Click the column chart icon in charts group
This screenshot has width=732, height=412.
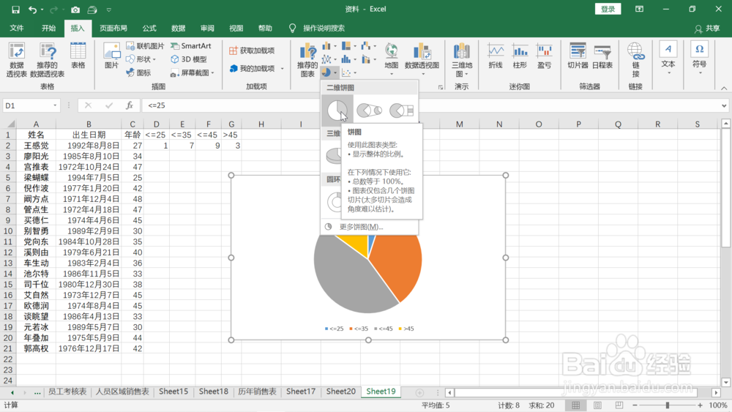pos(326,45)
